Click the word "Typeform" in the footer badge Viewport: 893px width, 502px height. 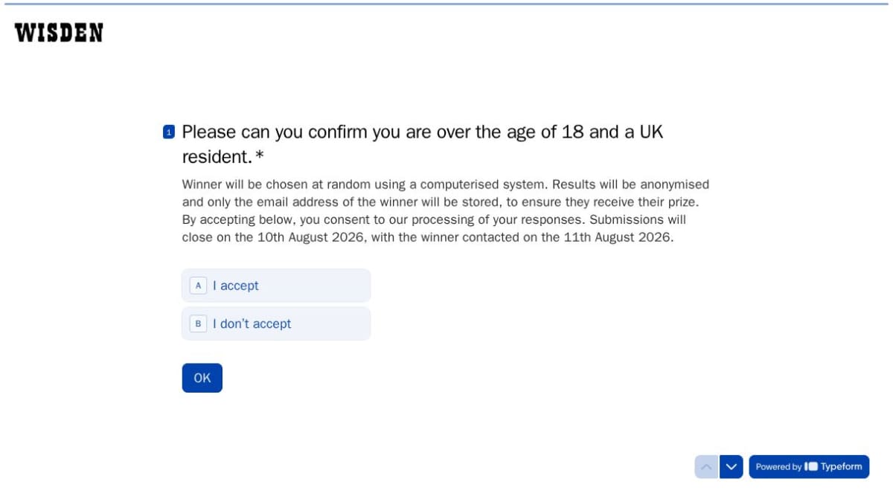tap(841, 467)
